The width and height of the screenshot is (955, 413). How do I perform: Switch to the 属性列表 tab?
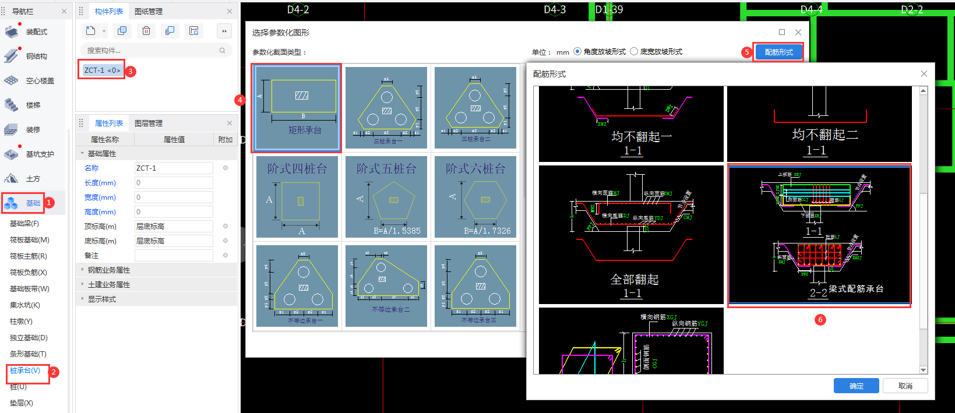click(109, 123)
